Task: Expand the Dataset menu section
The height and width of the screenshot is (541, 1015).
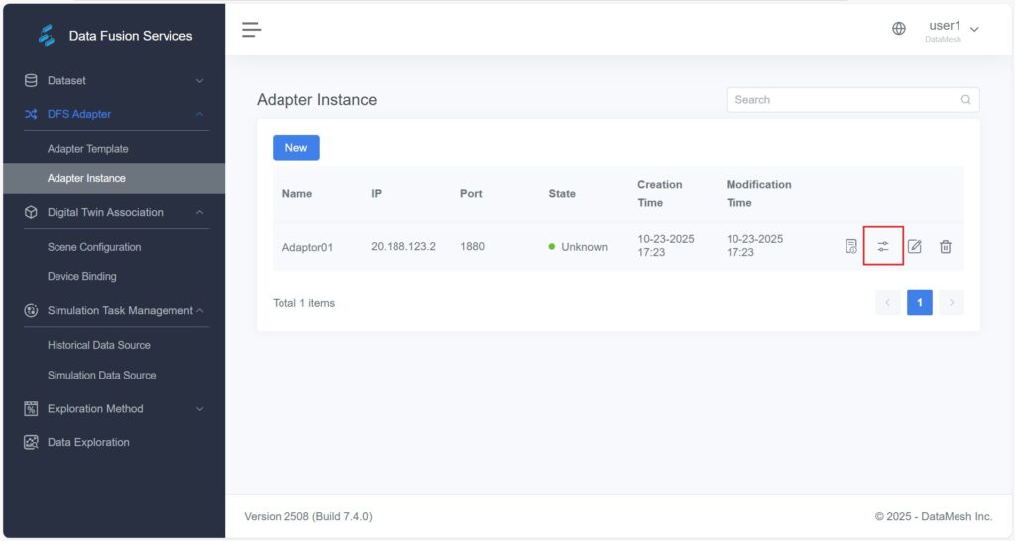Action: 114,80
